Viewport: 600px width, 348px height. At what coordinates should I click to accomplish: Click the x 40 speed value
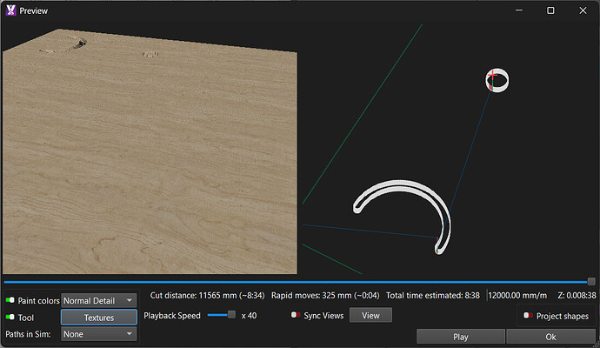pos(249,316)
